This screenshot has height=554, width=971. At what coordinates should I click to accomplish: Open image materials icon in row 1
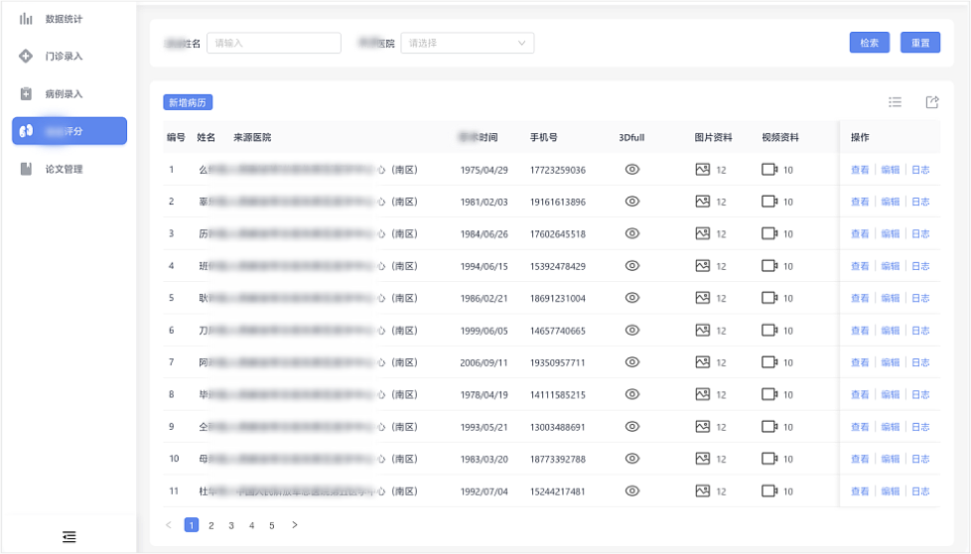tap(703, 170)
